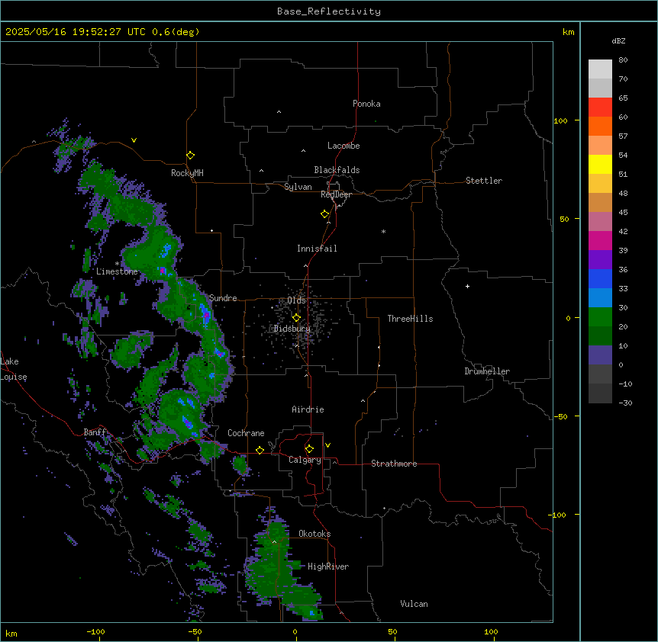Click the Sundre city label
658x642 pixels.
coord(223,298)
